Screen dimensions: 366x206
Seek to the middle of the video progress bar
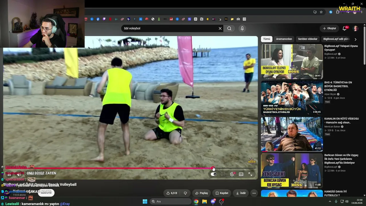pos(130,168)
